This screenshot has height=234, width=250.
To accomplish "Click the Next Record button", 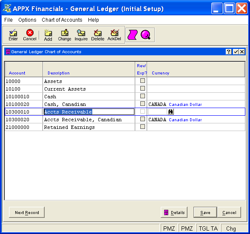I will pos(27,212).
